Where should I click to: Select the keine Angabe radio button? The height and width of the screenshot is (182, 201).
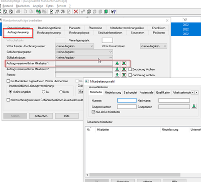point(11,92)
